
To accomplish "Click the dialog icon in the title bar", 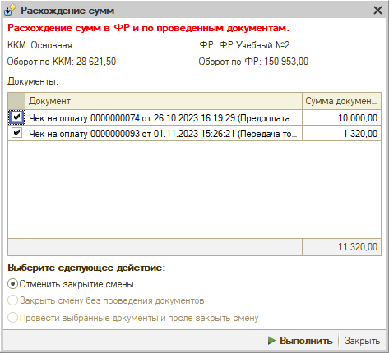I will click(x=11, y=11).
